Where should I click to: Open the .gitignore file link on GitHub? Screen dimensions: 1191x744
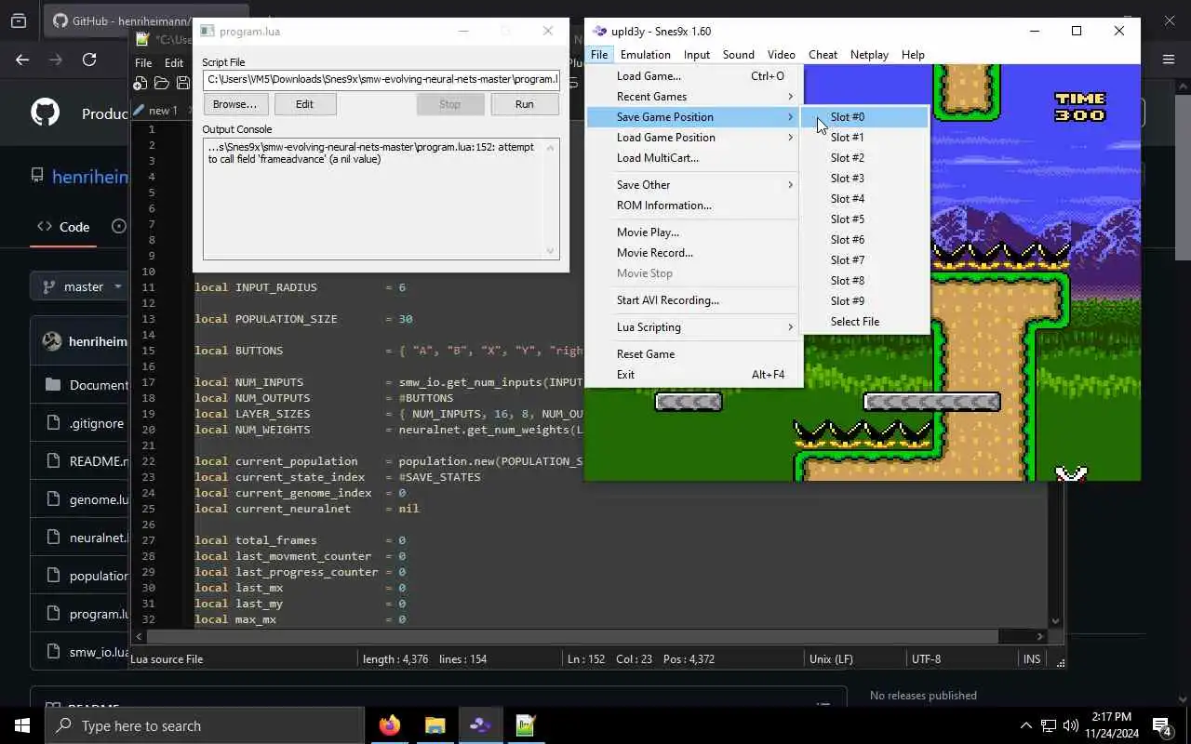(x=96, y=423)
